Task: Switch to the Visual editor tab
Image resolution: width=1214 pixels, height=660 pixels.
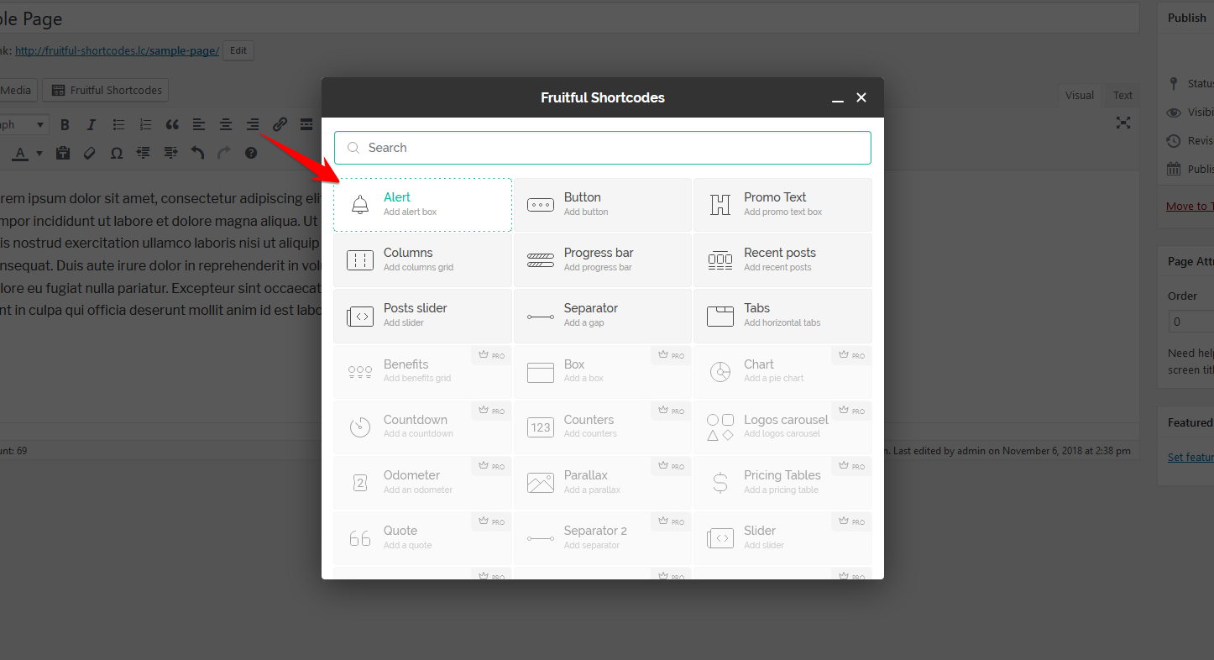Action: click(x=1079, y=95)
